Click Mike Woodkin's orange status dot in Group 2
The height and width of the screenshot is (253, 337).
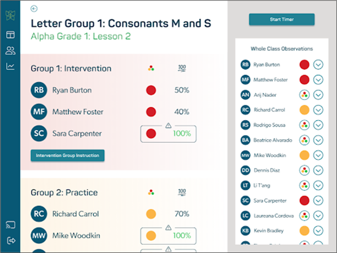(151, 235)
